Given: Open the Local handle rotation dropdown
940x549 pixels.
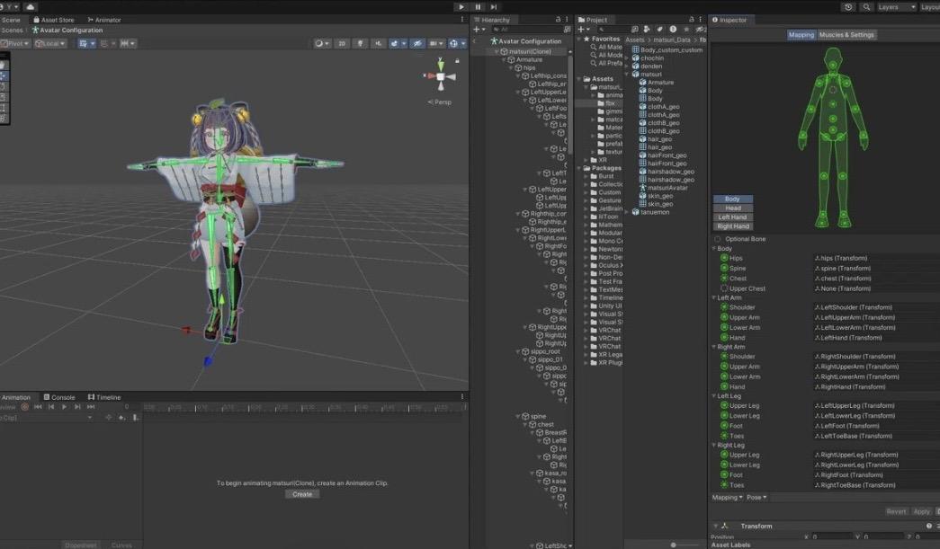Looking at the screenshot, I should click(x=50, y=44).
